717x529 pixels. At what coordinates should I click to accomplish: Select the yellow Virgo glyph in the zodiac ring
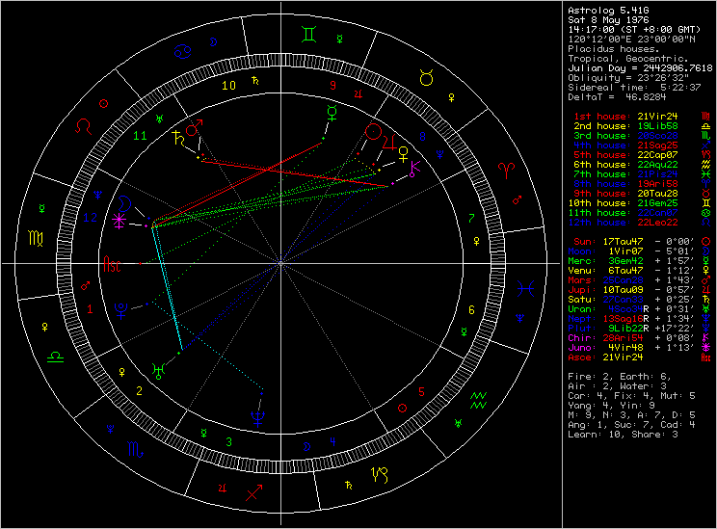[x=36, y=238]
